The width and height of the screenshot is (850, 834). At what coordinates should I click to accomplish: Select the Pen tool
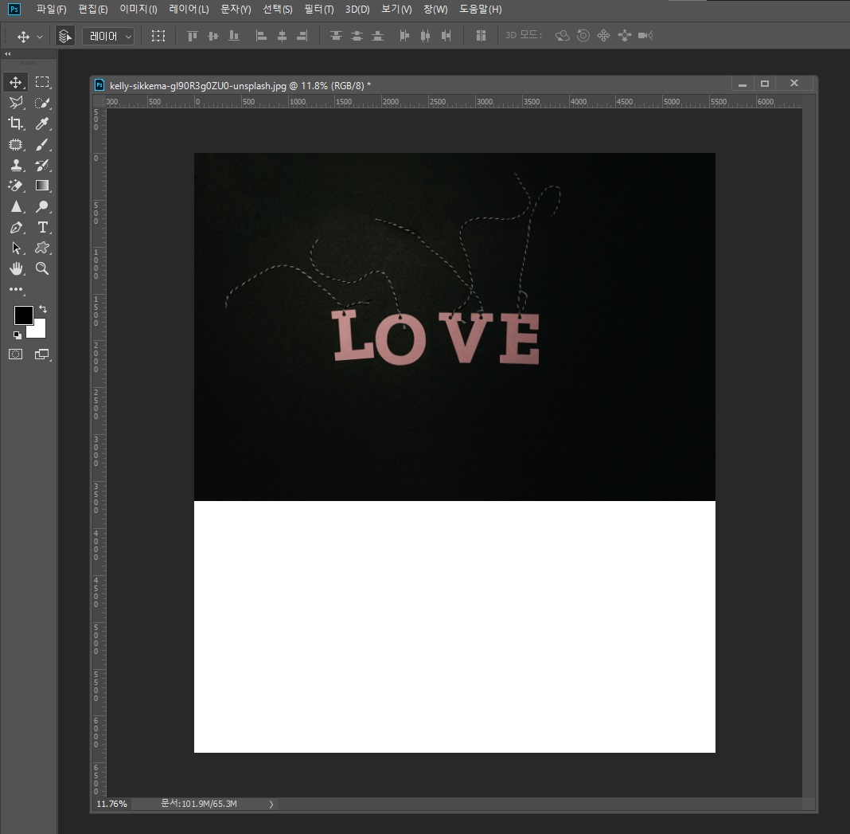tap(16, 227)
